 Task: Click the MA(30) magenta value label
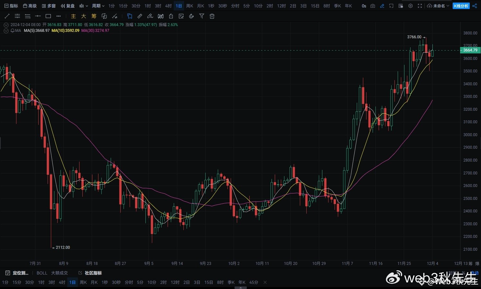pyautogui.click(x=95, y=31)
